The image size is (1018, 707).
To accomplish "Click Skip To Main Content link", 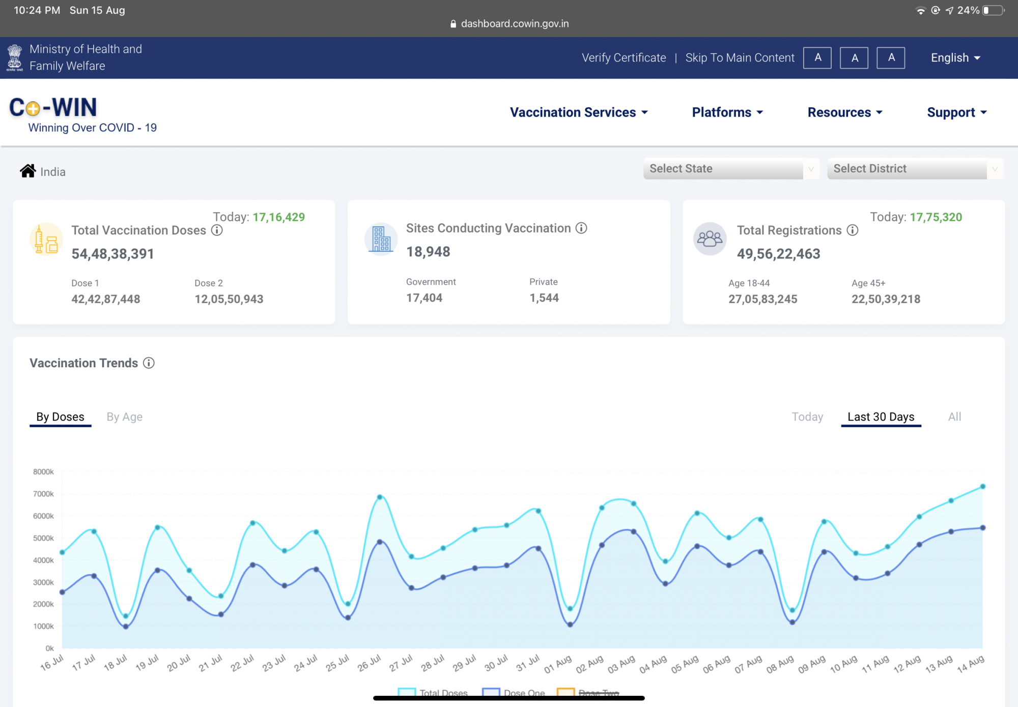I will [x=740, y=58].
